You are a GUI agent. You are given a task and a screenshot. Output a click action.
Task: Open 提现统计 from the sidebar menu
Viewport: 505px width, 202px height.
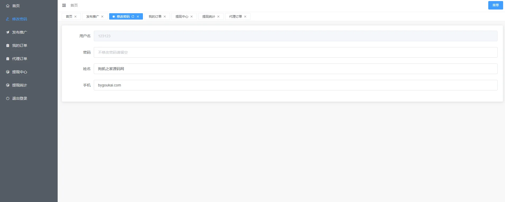[20, 85]
